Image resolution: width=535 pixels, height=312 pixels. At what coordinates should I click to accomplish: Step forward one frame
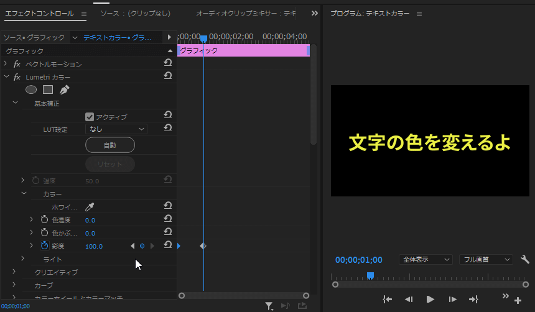452,300
